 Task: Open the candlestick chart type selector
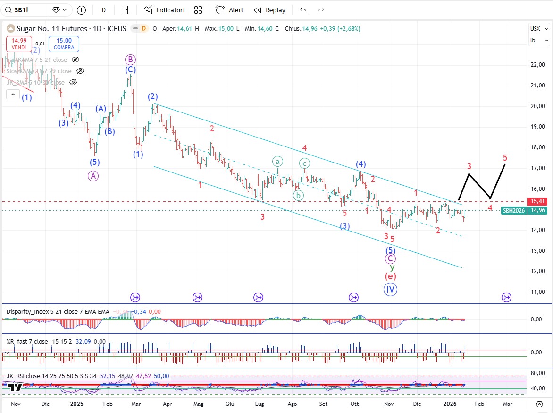pyautogui.click(x=126, y=10)
